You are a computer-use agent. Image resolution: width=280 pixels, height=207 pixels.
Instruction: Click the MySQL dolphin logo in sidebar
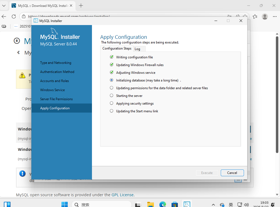click(54, 31)
